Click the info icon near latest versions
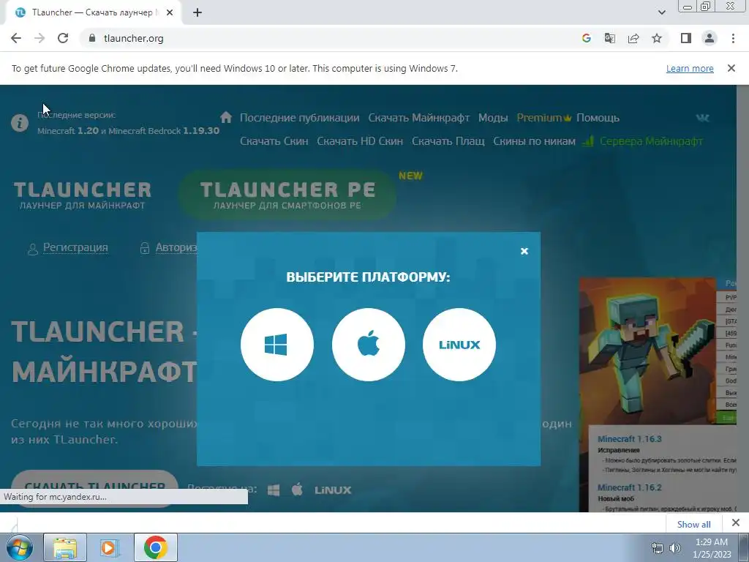 click(x=20, y=123)
